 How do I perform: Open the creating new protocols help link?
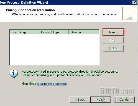(x=52, y=84)
